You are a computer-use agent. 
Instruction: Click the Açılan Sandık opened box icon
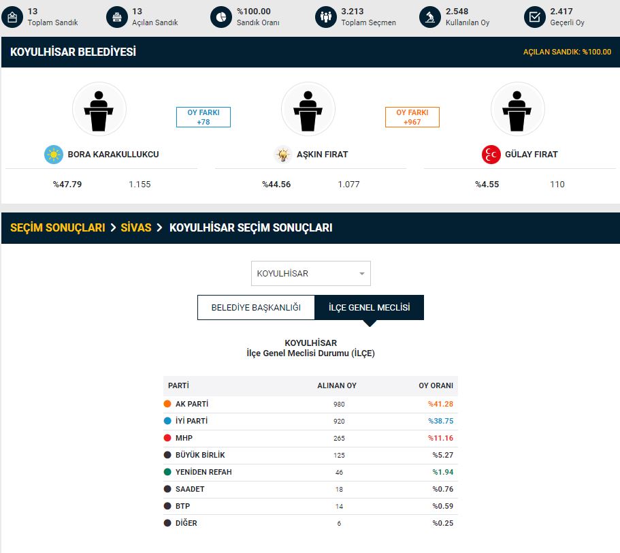tap(117, 17)
